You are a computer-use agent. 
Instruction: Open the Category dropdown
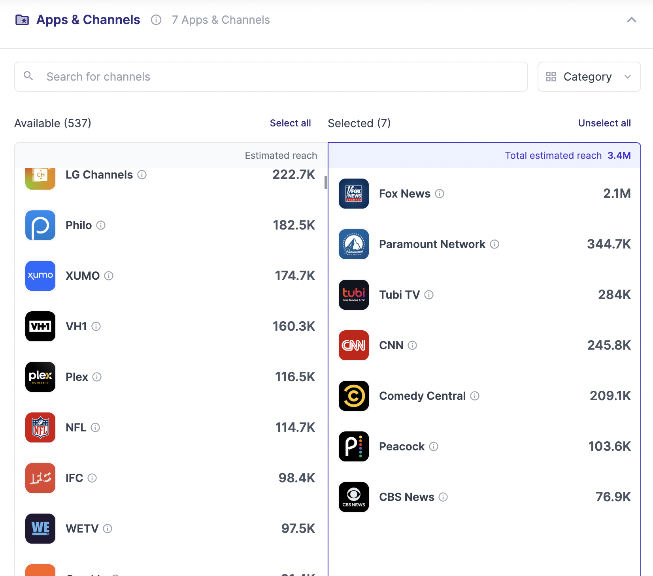(x=589, y=77)
